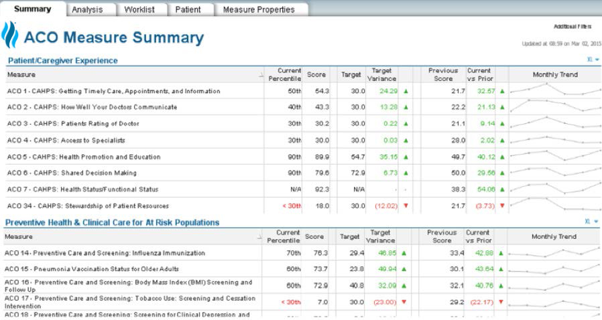Click target variance up arrow for ACO 15

[x=404, y=269]
